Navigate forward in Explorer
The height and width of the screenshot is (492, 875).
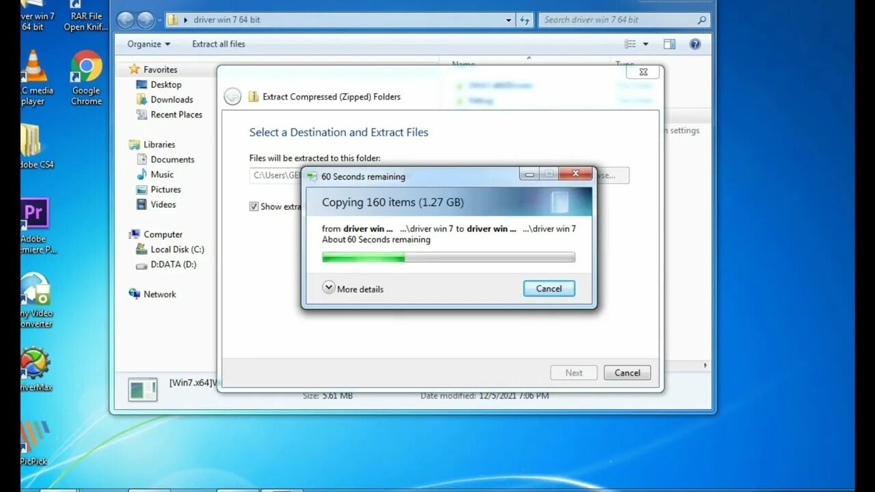pyautogui.click(x=146, y=20)
